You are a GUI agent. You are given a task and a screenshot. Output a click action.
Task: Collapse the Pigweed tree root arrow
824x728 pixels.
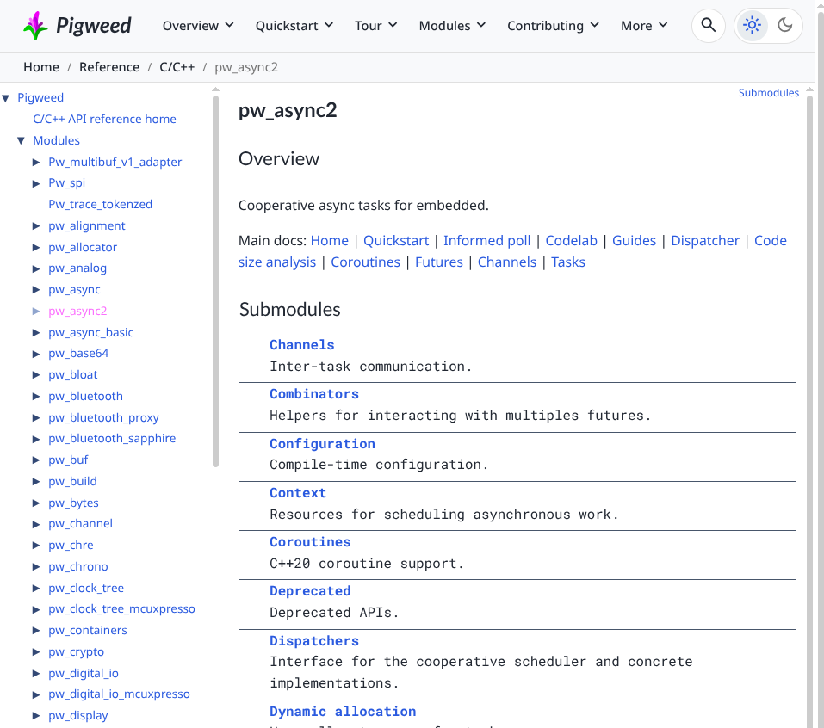6,98
